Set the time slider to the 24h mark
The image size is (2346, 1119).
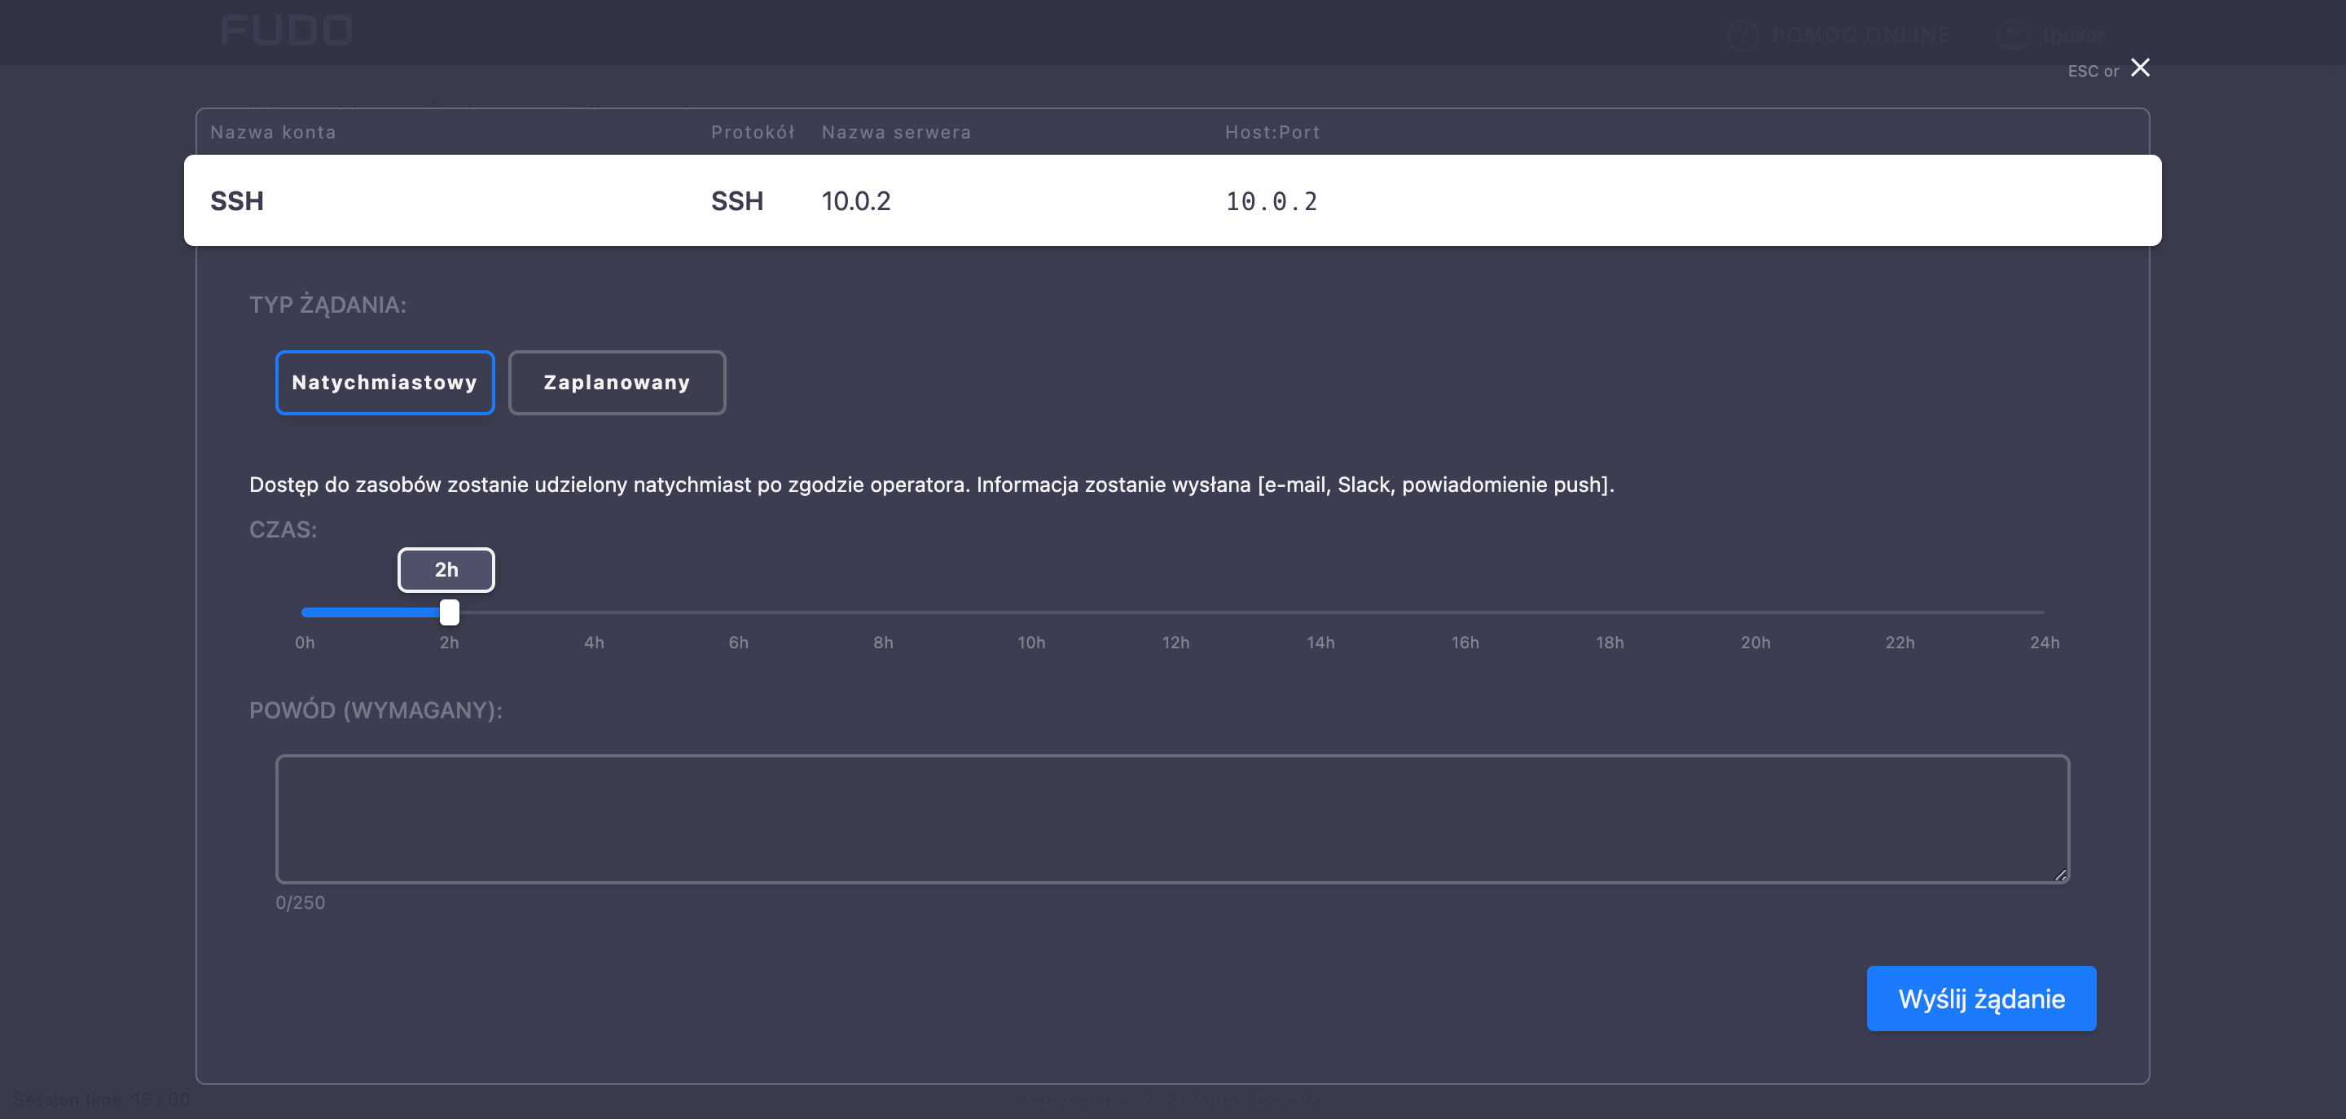pyautogui.click(x=2044, y=612)
